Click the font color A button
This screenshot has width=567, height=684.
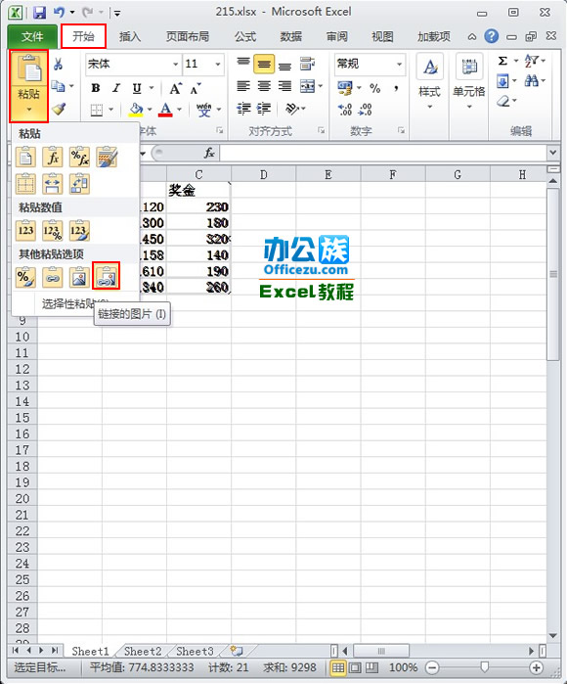(165, 109)
